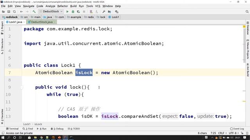
Task: Click the Save All toolbar icon
Action: (x=9, y=12)
